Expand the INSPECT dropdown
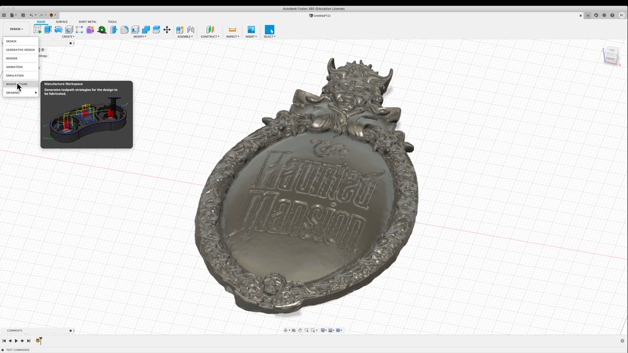The height and width of the screenshot is (353, 628). 232,36
